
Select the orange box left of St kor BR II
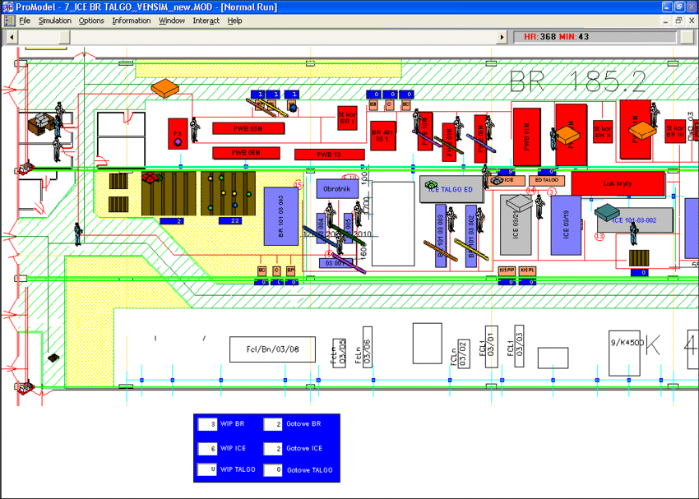pyautogui.click(x=568, y=136)
